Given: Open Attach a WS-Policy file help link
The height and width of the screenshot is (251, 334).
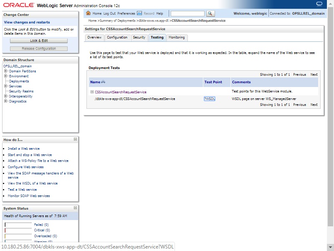Looking at the screenshot, I should (38, 161).
